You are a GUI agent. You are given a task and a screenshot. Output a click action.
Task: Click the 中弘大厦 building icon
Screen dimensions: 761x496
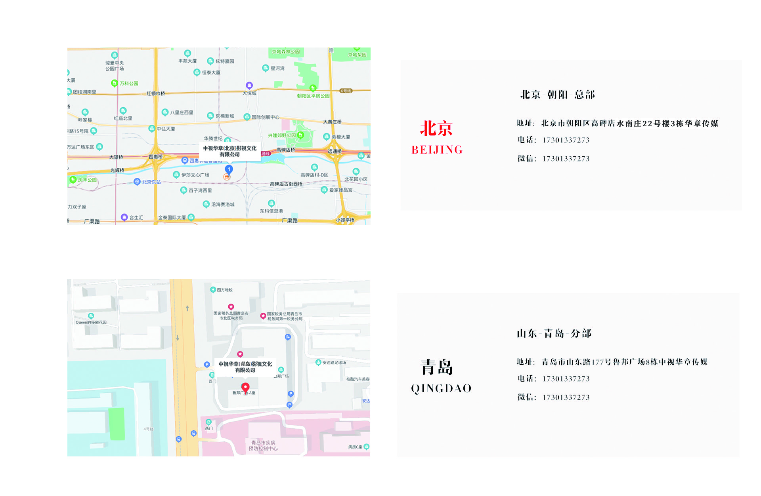point(152,129)
